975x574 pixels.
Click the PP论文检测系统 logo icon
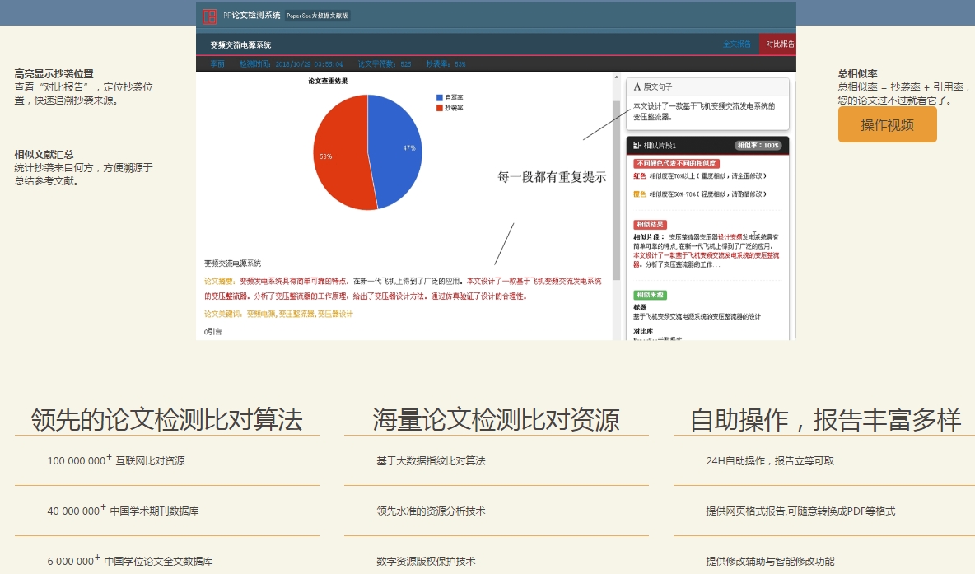point(209,16)
